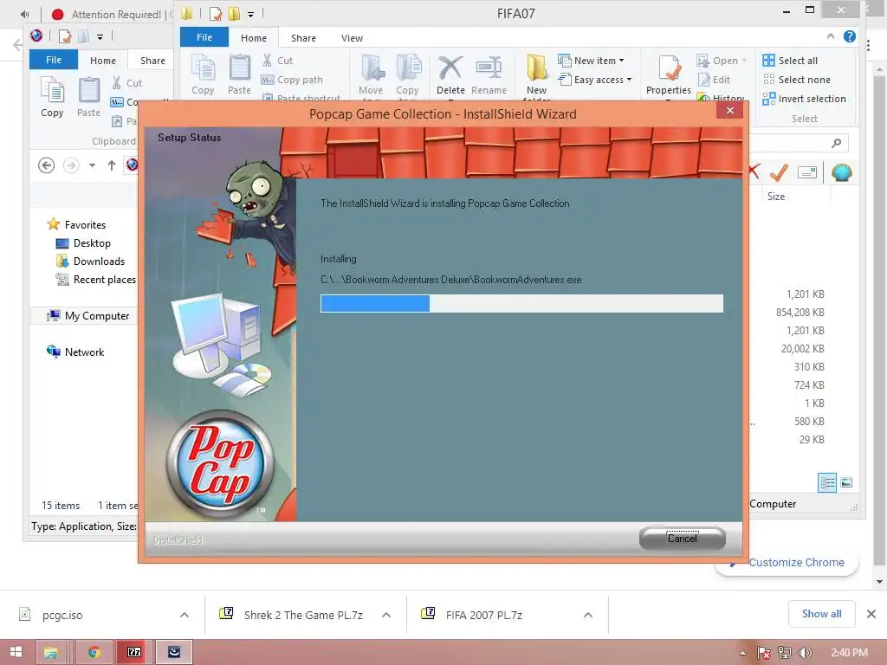Click Copy icon in FIFA07 ribbon
Viewport: 887px width, 665px height.
click(x=203, y=74)
